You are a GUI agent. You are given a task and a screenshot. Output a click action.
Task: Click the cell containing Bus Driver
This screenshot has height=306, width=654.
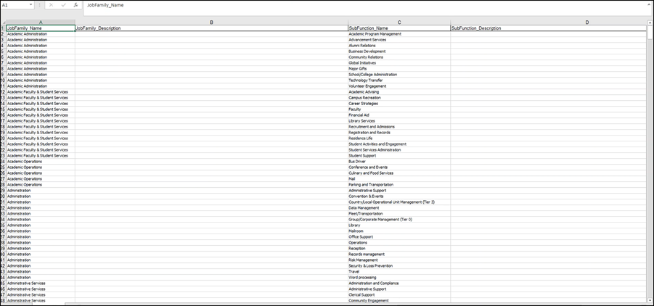point(398,162)
